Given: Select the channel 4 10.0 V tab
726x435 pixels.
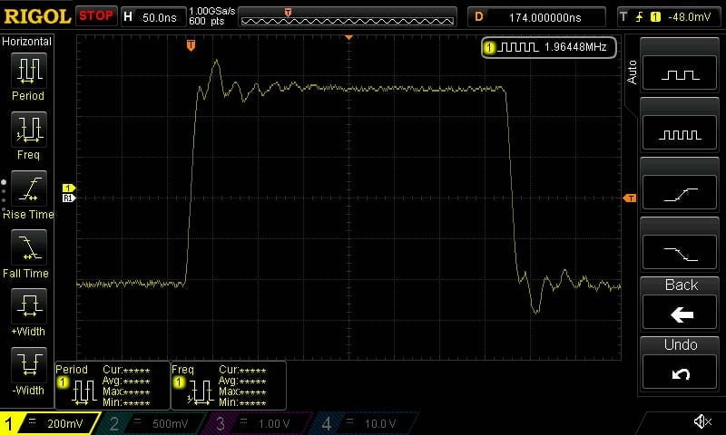Looking at the screenshot, I should (x=366, y=423).
